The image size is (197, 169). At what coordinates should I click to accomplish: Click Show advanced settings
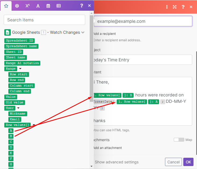tap(117, 162)
